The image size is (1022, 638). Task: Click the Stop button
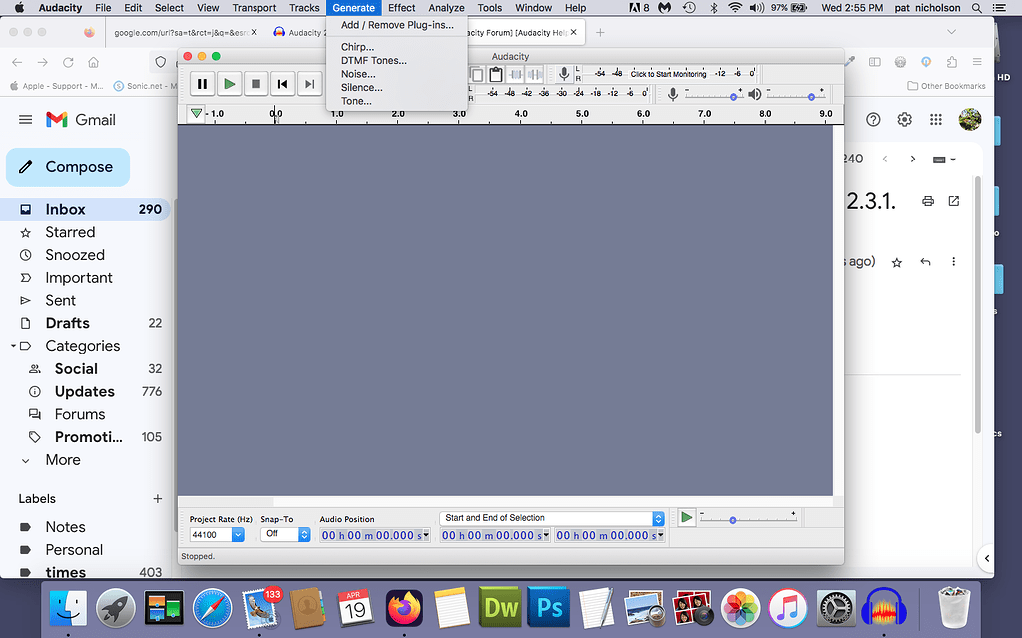255,84
